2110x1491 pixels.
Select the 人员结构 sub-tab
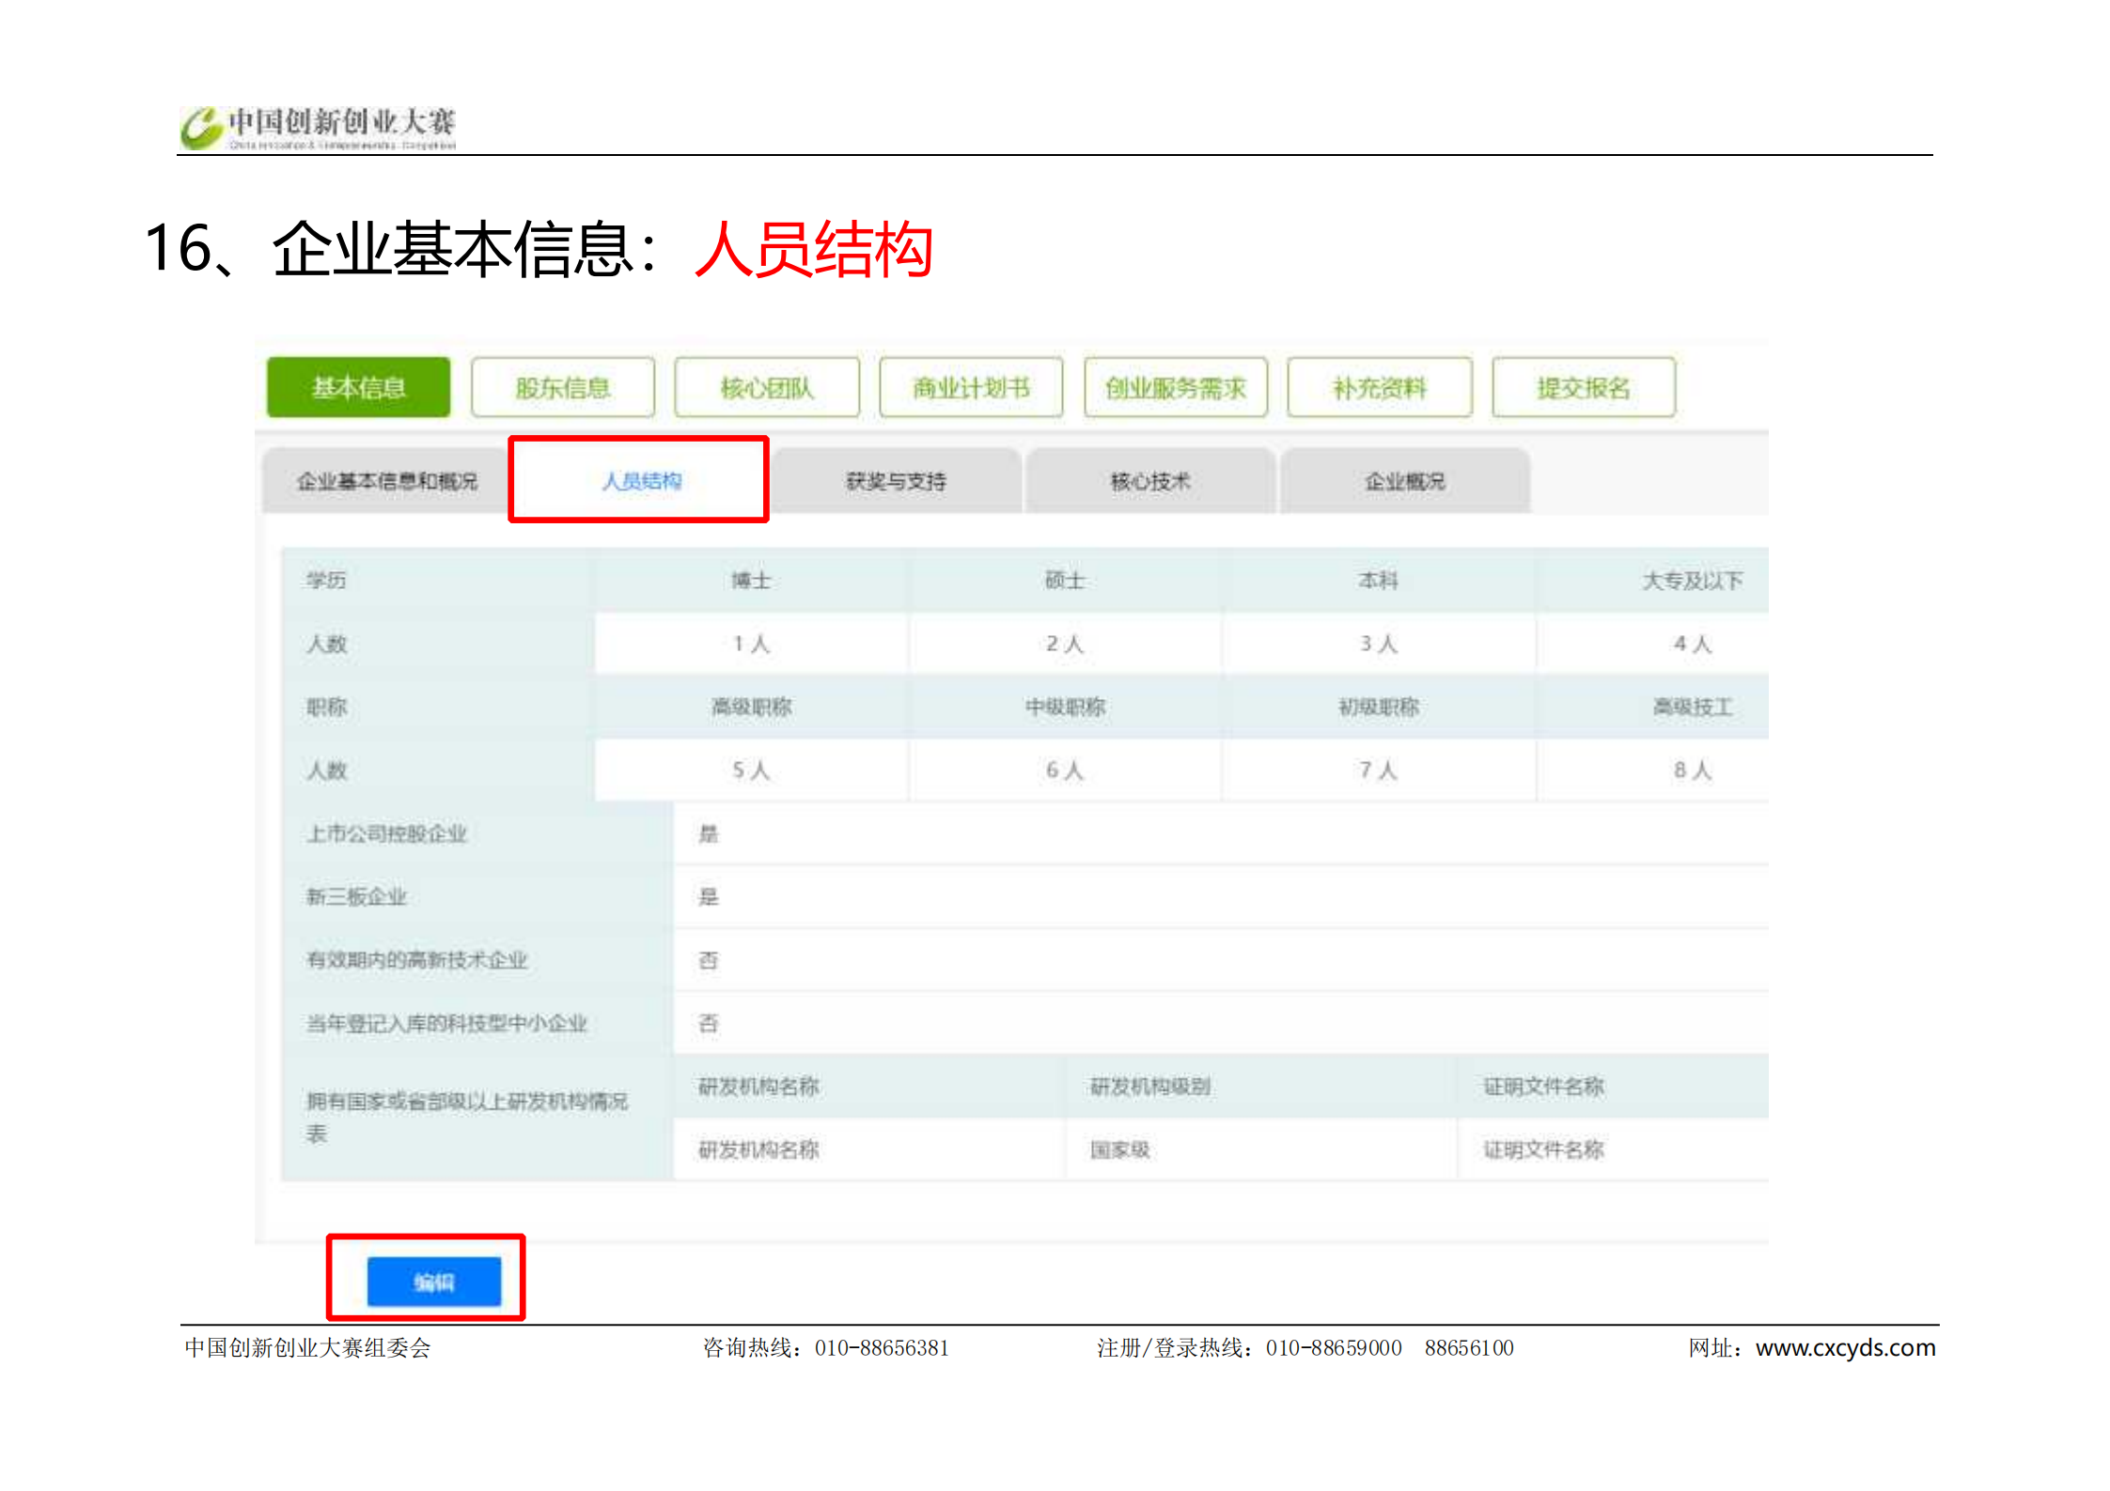[641, 481]
